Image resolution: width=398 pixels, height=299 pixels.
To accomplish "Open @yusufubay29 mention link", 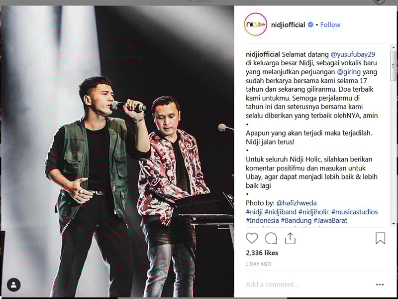I will click(x=353, y=54).
